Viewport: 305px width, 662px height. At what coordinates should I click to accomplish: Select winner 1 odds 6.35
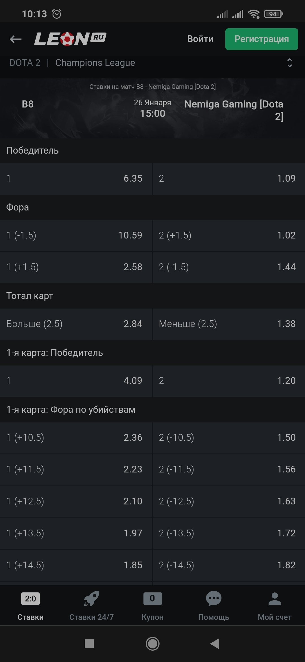tap(76, 179)
